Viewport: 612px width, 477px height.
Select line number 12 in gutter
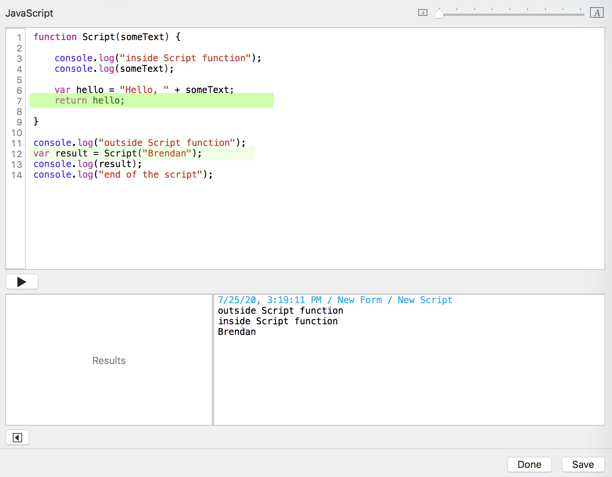coord(17,154)
